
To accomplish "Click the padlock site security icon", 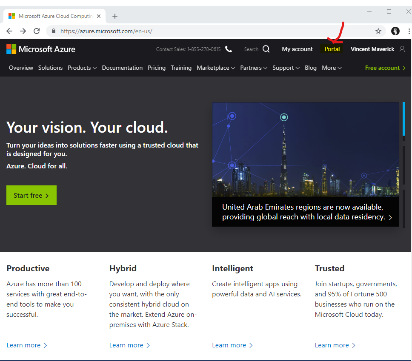I will tap(54, 31).
